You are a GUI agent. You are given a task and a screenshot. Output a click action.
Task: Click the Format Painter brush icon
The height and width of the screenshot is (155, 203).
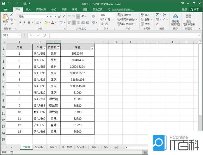click(x=12, y=23)
